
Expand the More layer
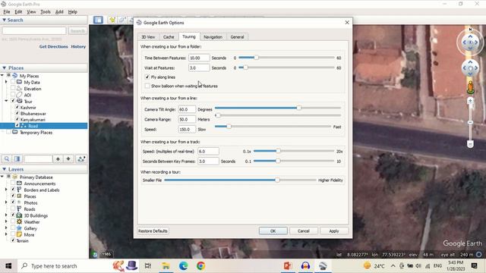click(x=6, y=234)
